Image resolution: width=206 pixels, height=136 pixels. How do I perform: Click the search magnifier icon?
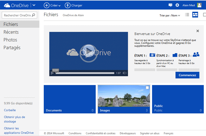click(x=34, y=15)
